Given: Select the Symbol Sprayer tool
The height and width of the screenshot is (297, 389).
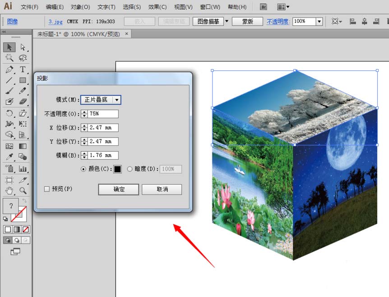Looking at the screenshot, I should (x=9, y=169).
